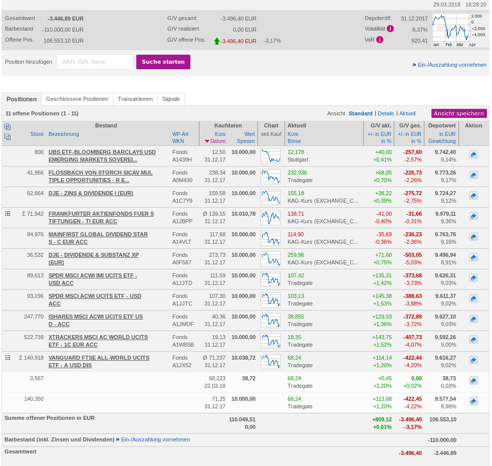Screen dimensions: 492x466
Task: Click the action arrow icon for UBS ETF row
Action: (473, 154)
